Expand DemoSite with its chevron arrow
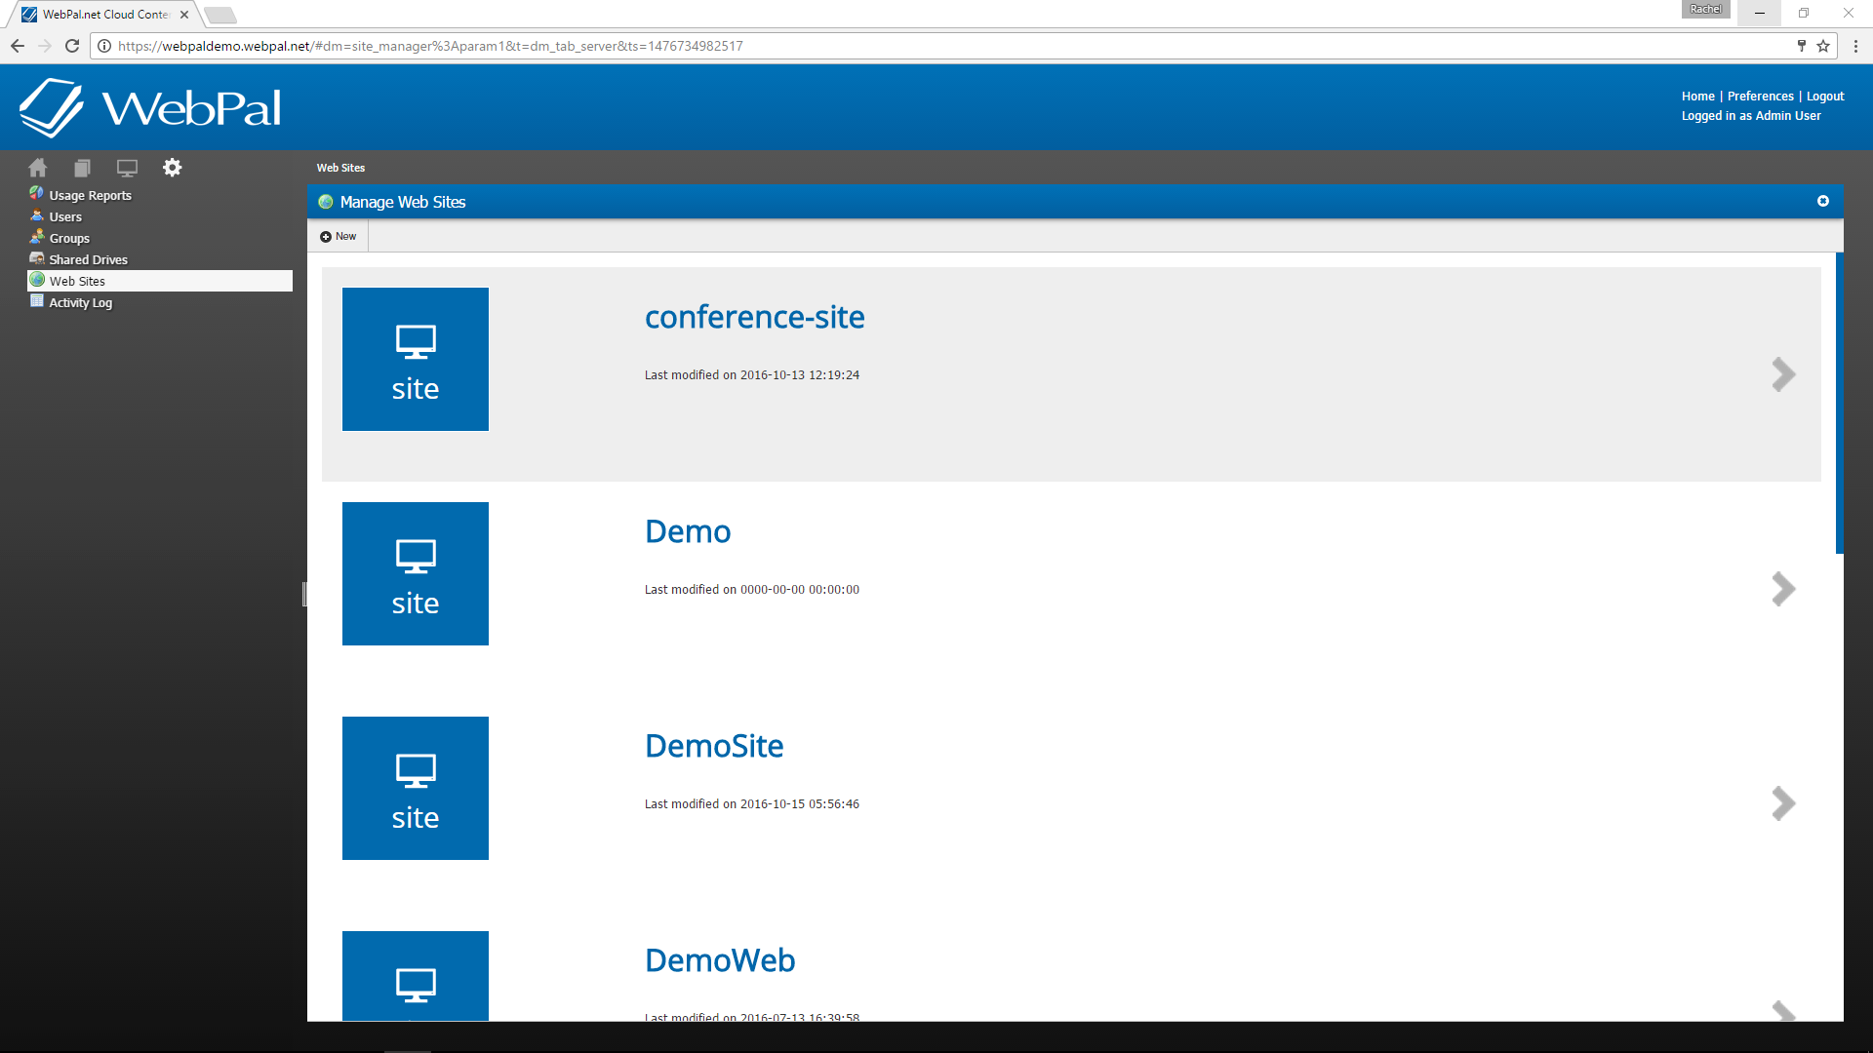Image resolution: width=1873 pixels, height=1053 pixels. (1783, 803)
